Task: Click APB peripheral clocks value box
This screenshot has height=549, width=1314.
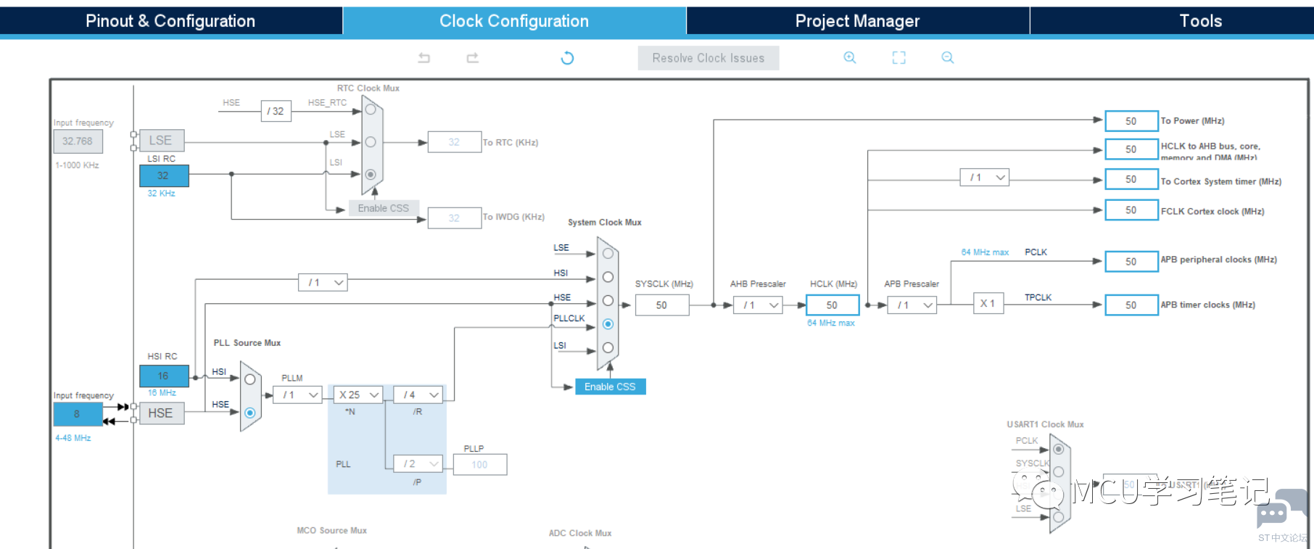Action: tap(1131, 262)
